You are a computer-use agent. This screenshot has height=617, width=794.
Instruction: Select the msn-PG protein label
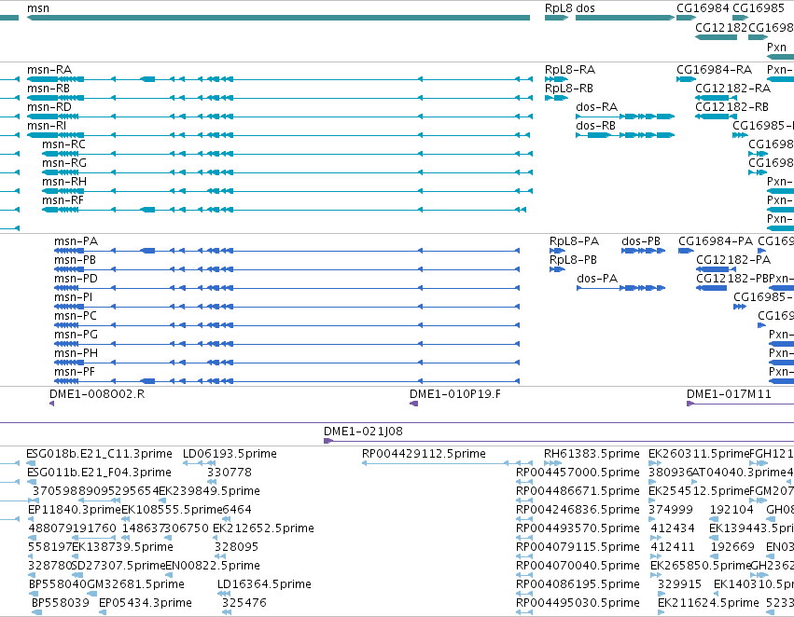point(76,335)
